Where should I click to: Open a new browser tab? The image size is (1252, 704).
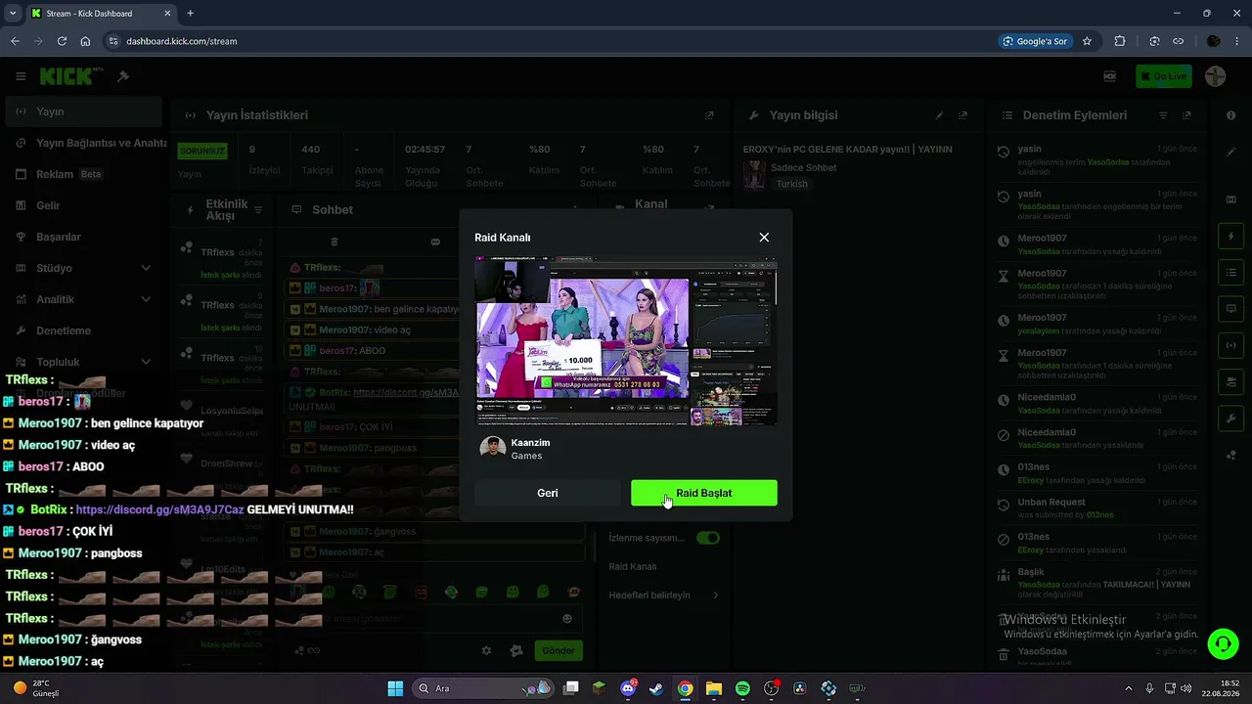(190, 14)
